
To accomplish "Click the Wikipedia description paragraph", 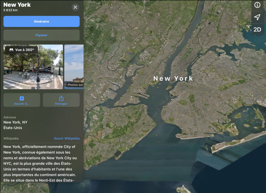I will pyautogui.click(x=40, y=163).
